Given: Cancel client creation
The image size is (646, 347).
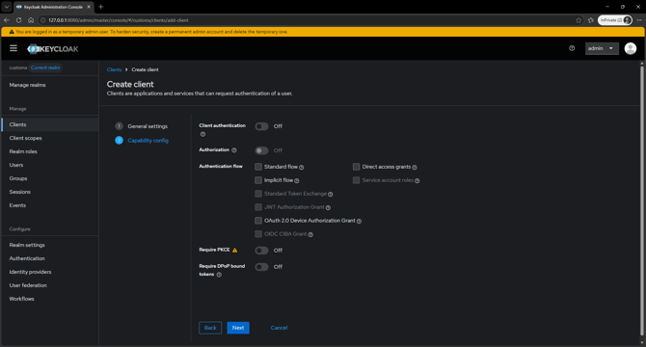Looking at the screenshot, I should point(279,328).
